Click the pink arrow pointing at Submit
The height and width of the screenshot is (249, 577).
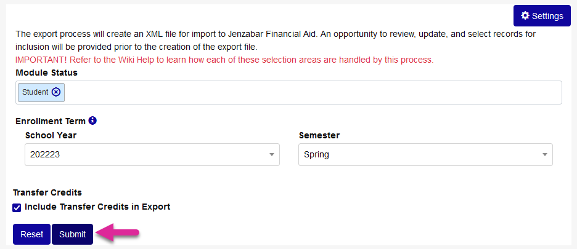click(118, 234)
